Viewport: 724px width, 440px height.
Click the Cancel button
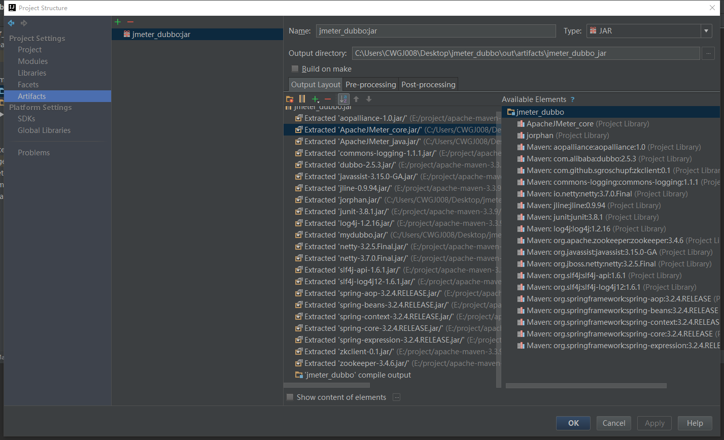tap(614, 423)
